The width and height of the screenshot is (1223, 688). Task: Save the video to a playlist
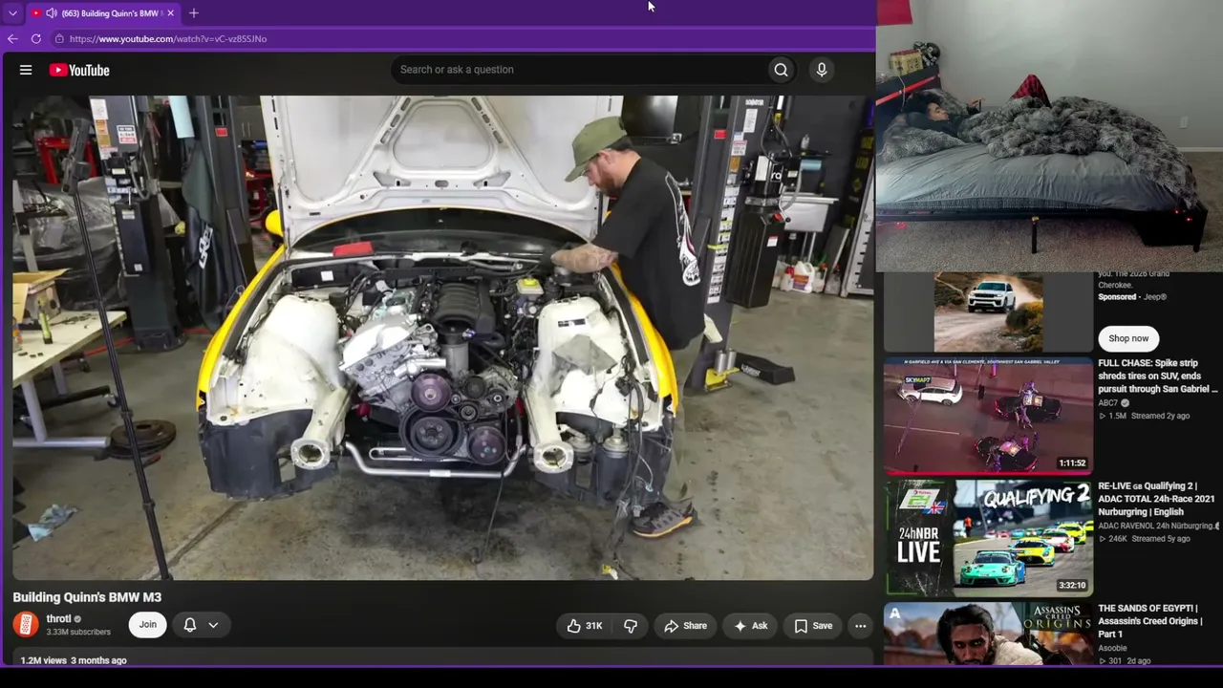[x=813, y=626]
